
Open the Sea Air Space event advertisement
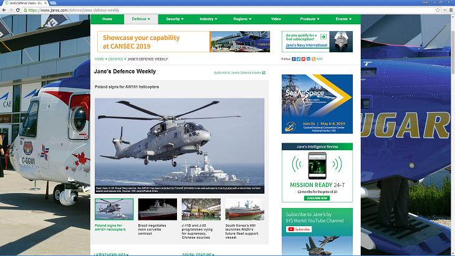pyautogui.click(x=317, y=104)
